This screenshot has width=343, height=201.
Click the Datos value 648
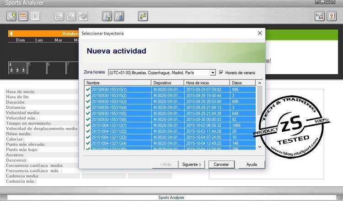pyautogui.click(x=235, y=113)
